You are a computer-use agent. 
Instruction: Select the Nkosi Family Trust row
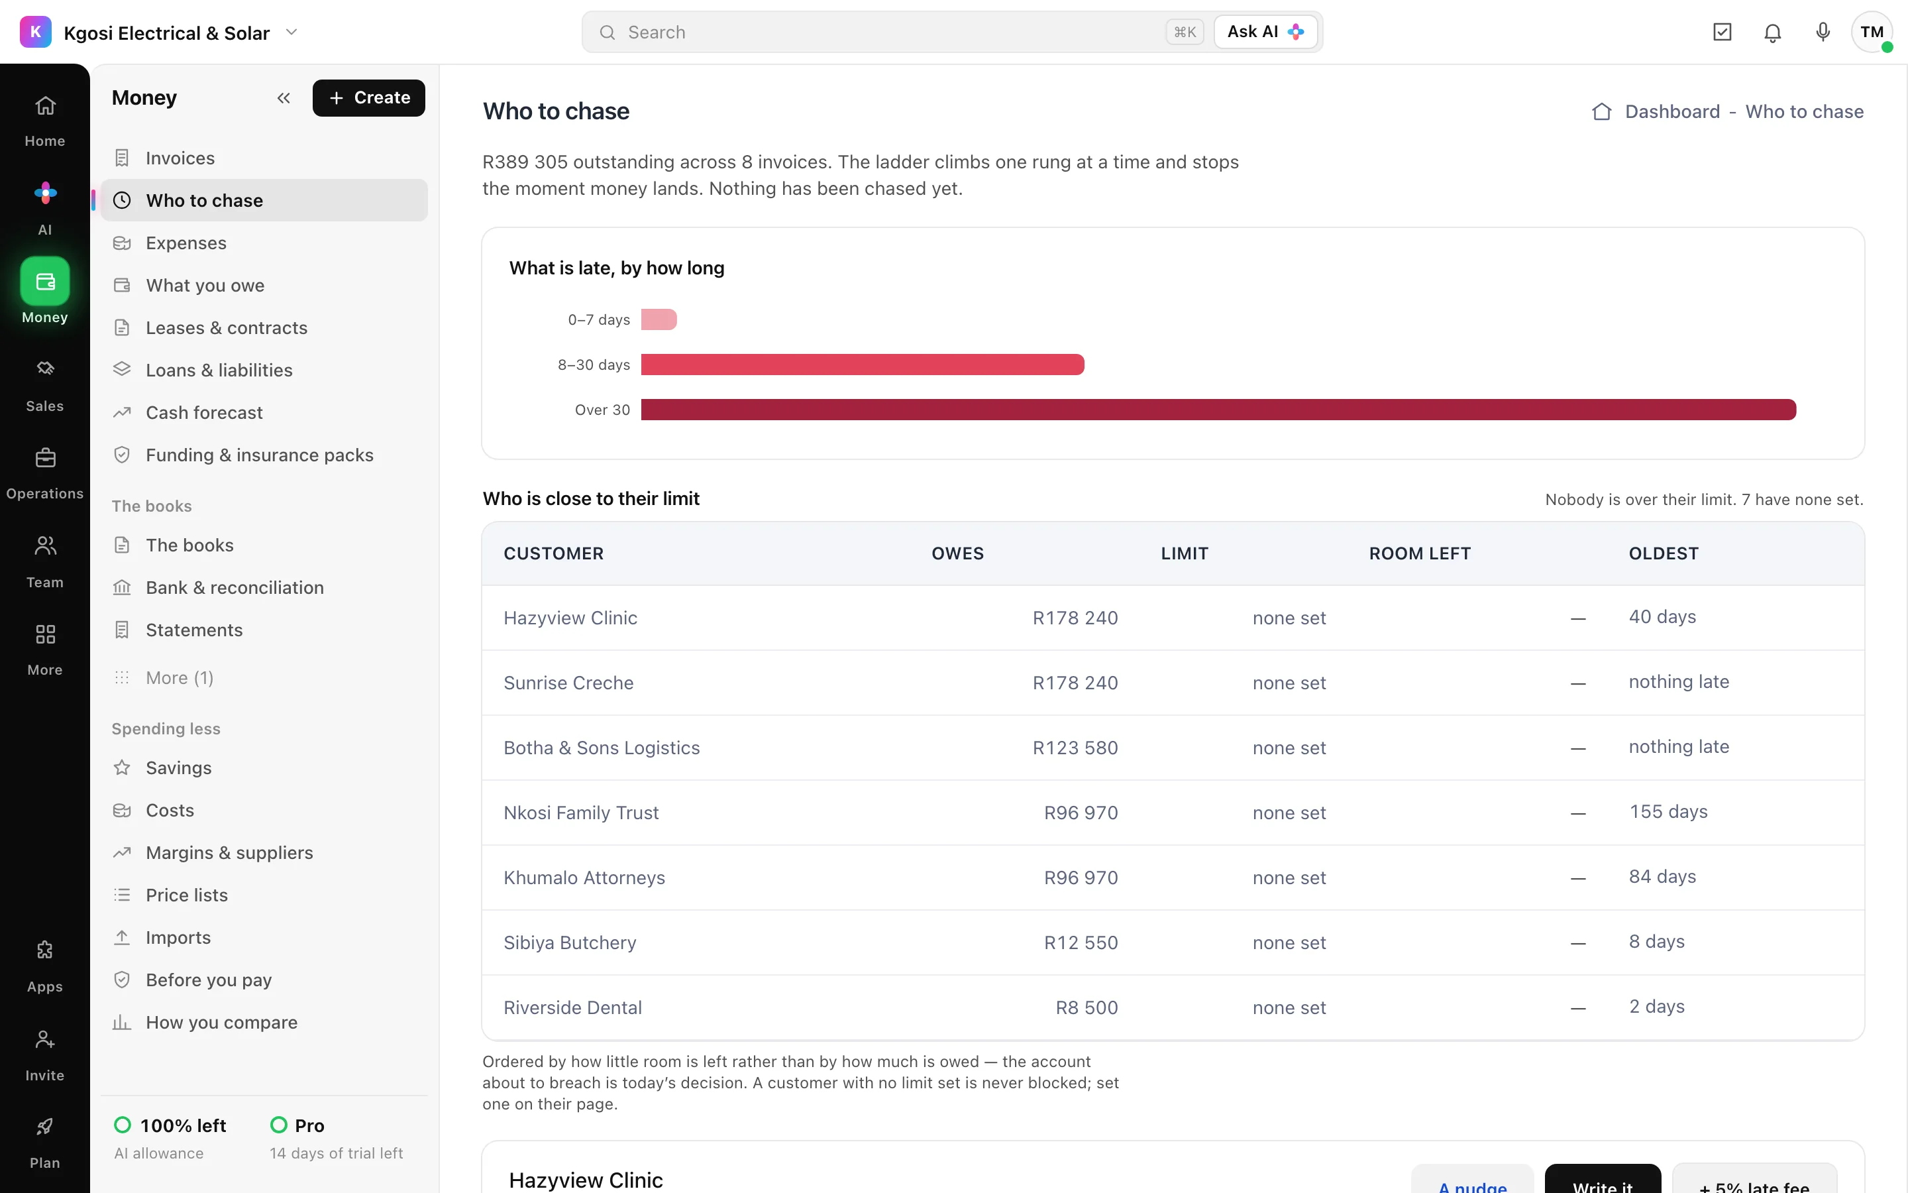[1173, 813]
